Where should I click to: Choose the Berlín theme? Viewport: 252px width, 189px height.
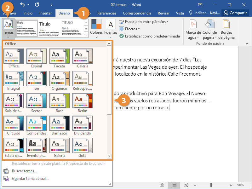(x=83, y=103)
